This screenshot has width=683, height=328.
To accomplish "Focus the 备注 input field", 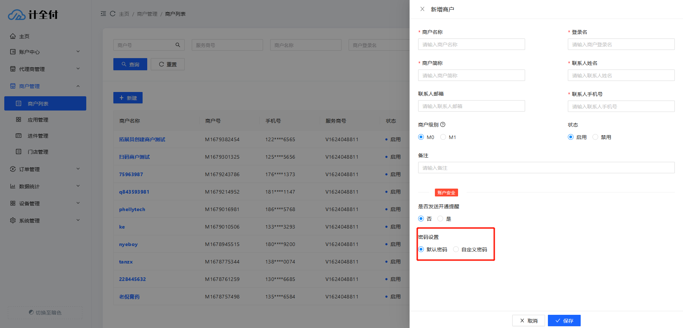I will click(x=546, y=168).
